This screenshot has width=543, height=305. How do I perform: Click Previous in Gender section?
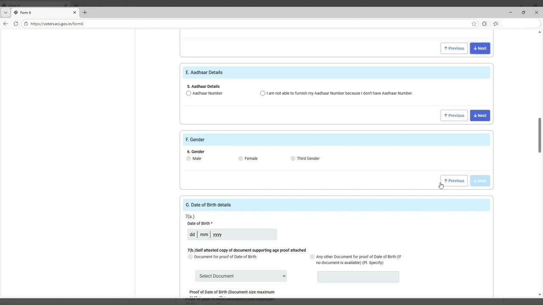tap(454, 181)
